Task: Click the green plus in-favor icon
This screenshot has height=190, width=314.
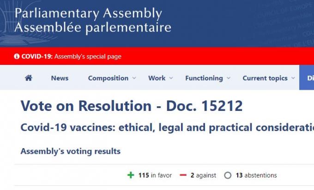Action: point(131,175)
